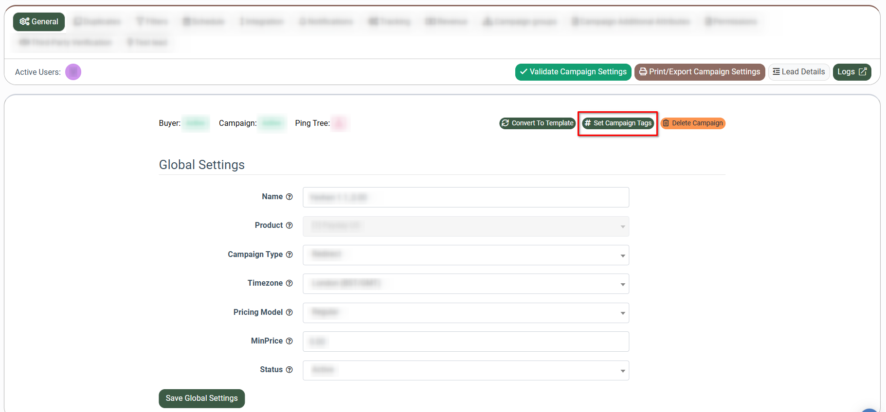This screenshot has height=412, width=886.
Task: Click the purple Active Users avatar
Action: click(73, 72)
